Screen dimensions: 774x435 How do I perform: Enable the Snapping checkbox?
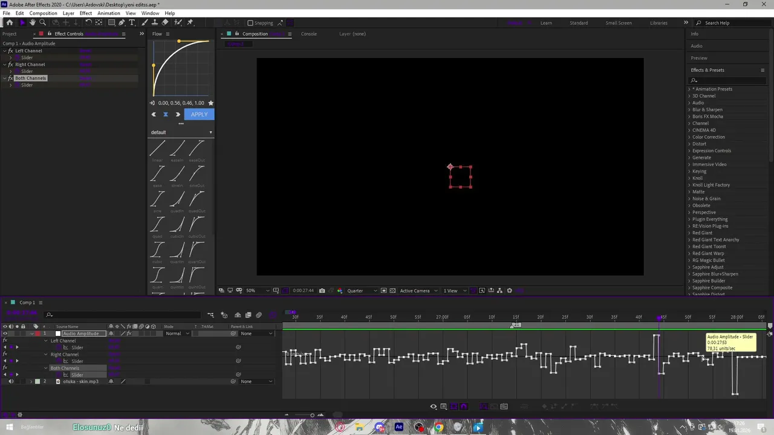tap(250, 23)
